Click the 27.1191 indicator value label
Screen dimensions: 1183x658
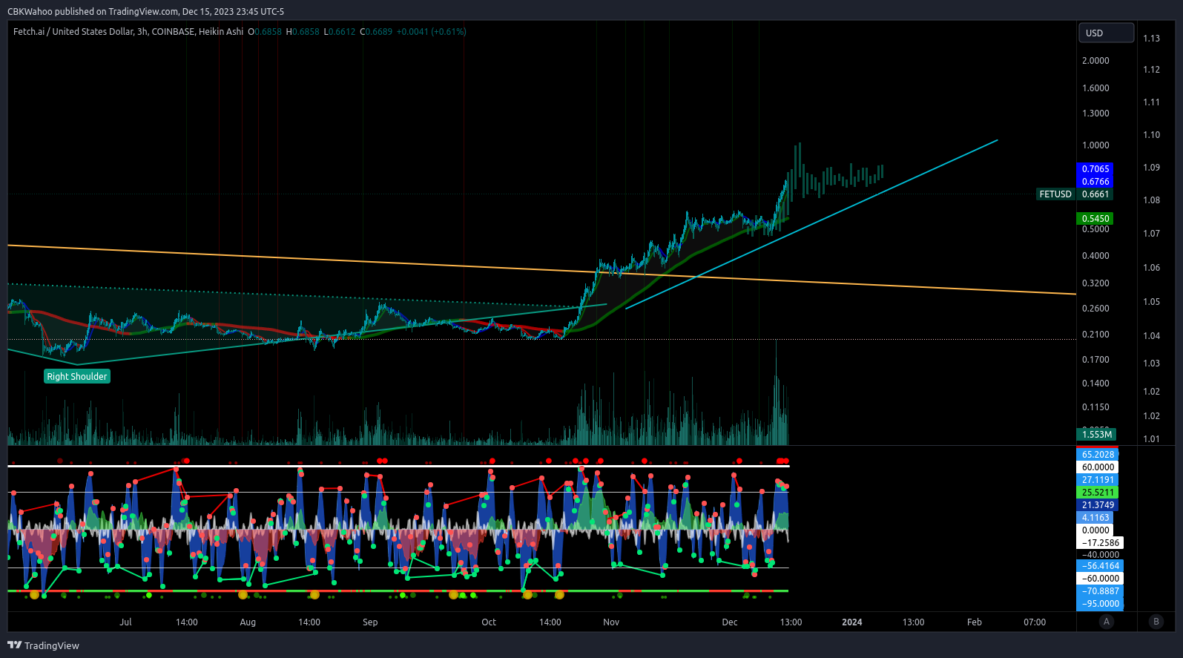[x=1098, y=480]
